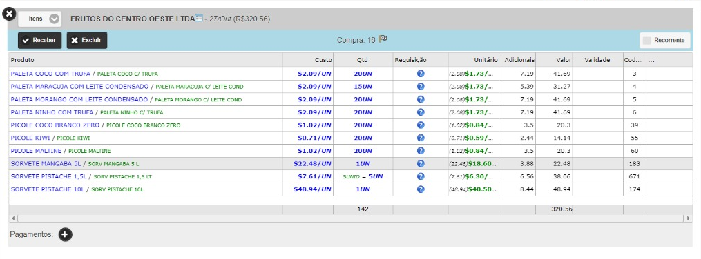Viewport: 701px width, 259px height.
Task: Click code 671 cell
Action: pos(635,176)
